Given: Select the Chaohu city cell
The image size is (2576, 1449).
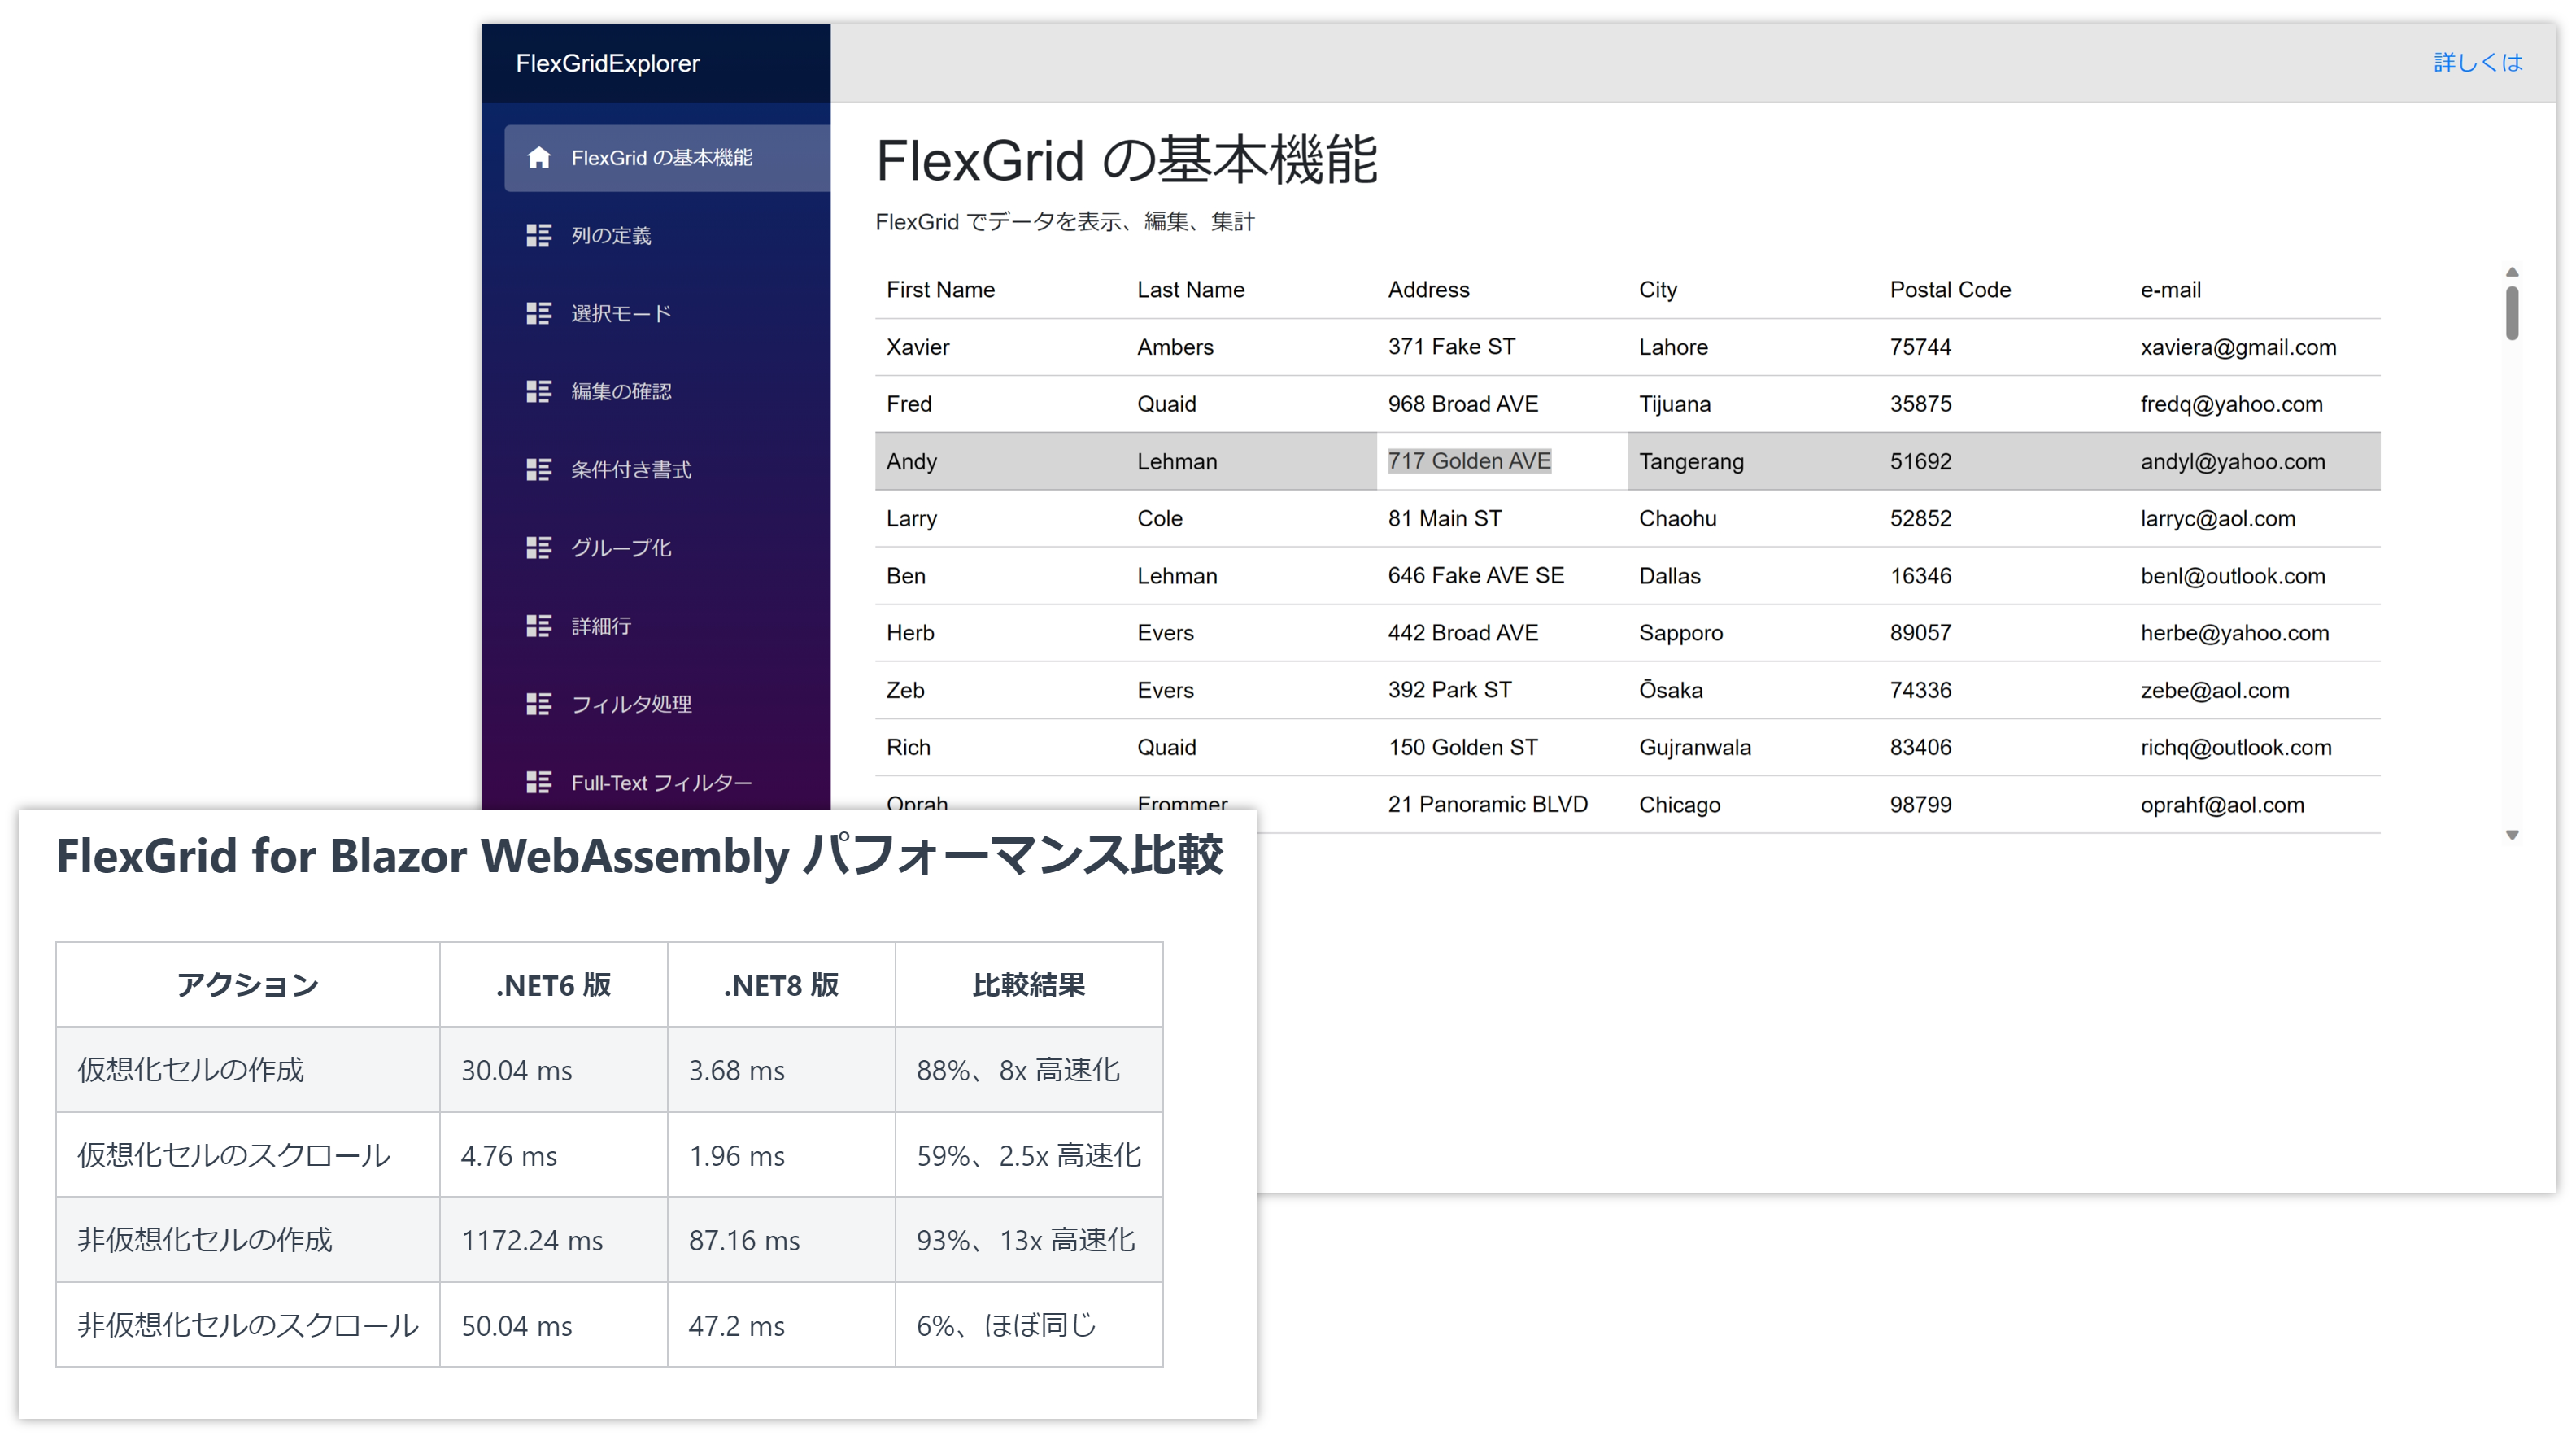Looking at the screenshot, I should coord(1753,518).
